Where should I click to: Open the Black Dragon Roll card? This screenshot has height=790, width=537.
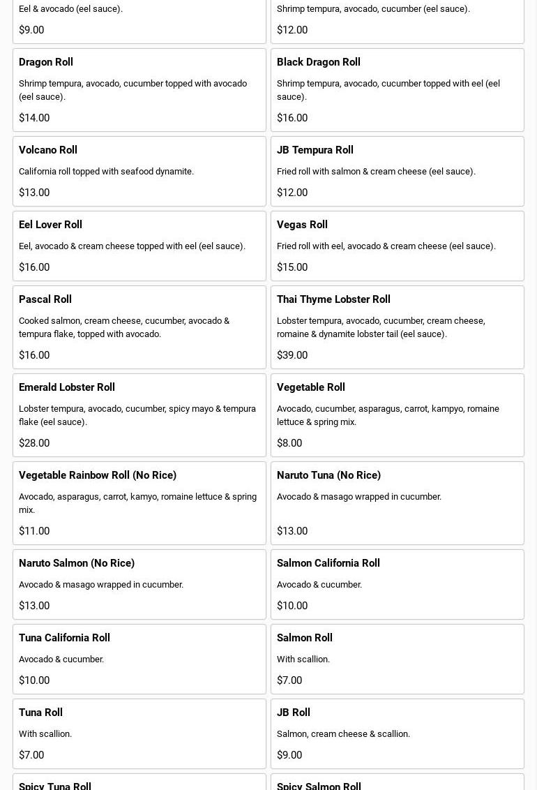(x=397, y=89)
